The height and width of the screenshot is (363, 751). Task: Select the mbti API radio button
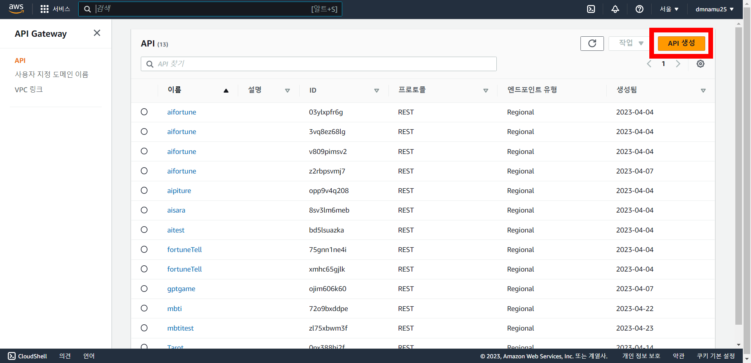click(x=144, y=308)
